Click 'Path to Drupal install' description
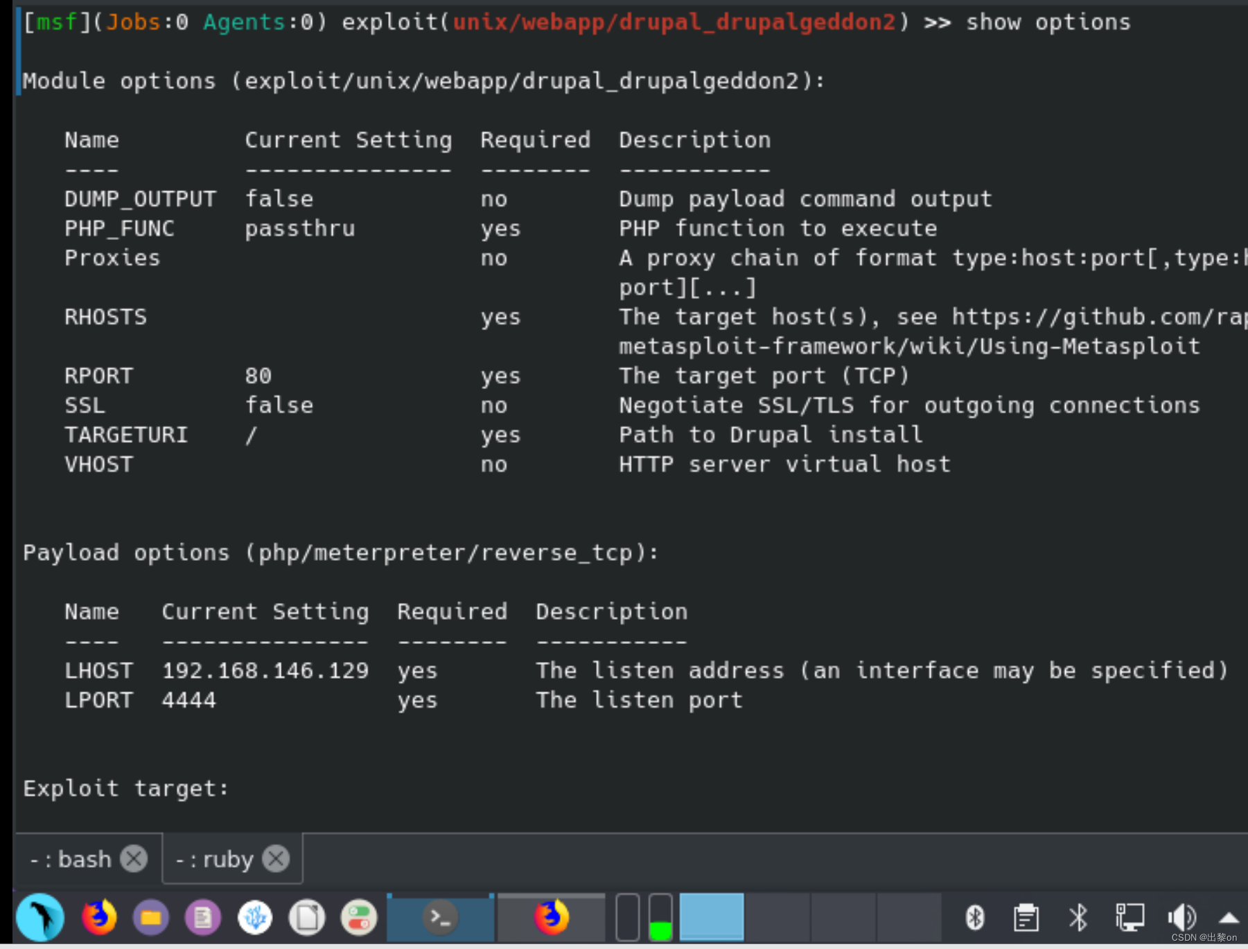1248x949 pixels. [x=771, y=435]
